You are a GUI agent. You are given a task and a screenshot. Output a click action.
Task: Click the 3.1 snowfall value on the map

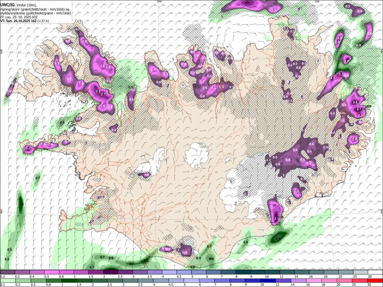click(276, 219)
